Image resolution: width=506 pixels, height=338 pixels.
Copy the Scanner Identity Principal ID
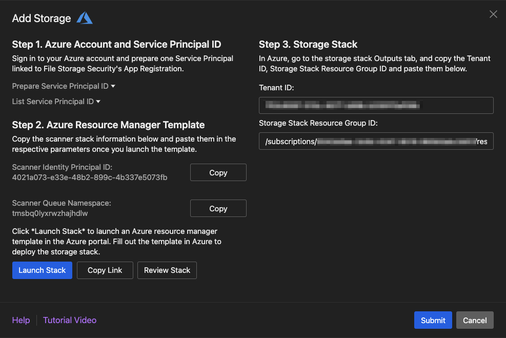[x=218, y=173]
